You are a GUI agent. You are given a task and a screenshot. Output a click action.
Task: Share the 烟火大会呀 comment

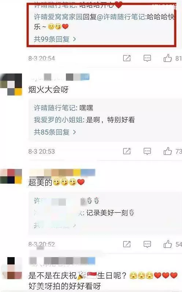127,151
